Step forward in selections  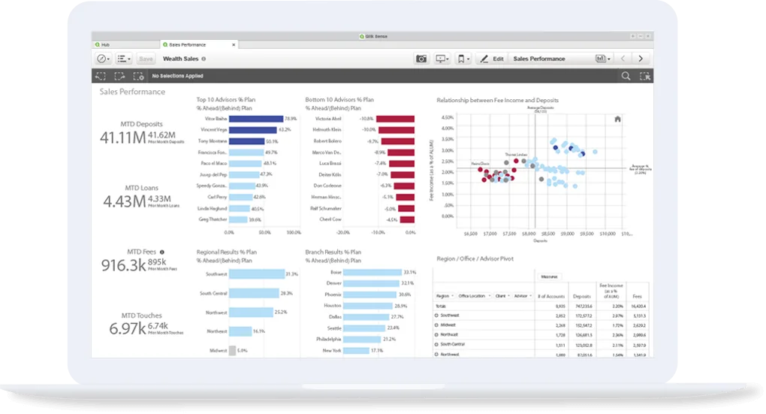click(x=119, y=76)
